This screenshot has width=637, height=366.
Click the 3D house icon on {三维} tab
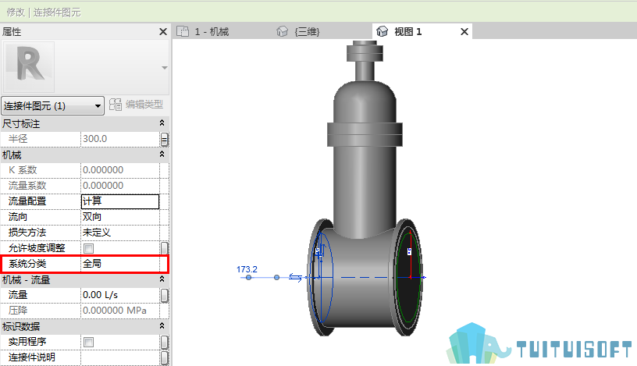(x=282, y=31)
